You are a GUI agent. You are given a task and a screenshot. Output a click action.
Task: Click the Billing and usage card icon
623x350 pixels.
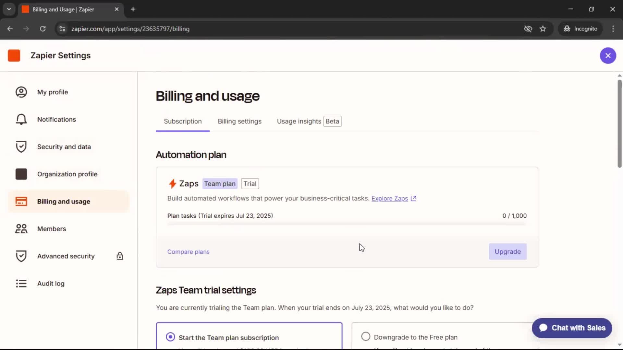[21, 201]
